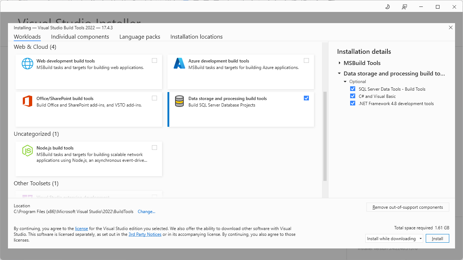Click the Web development globe icon
This screenshot has height=260, width=463.
(27, 64)
